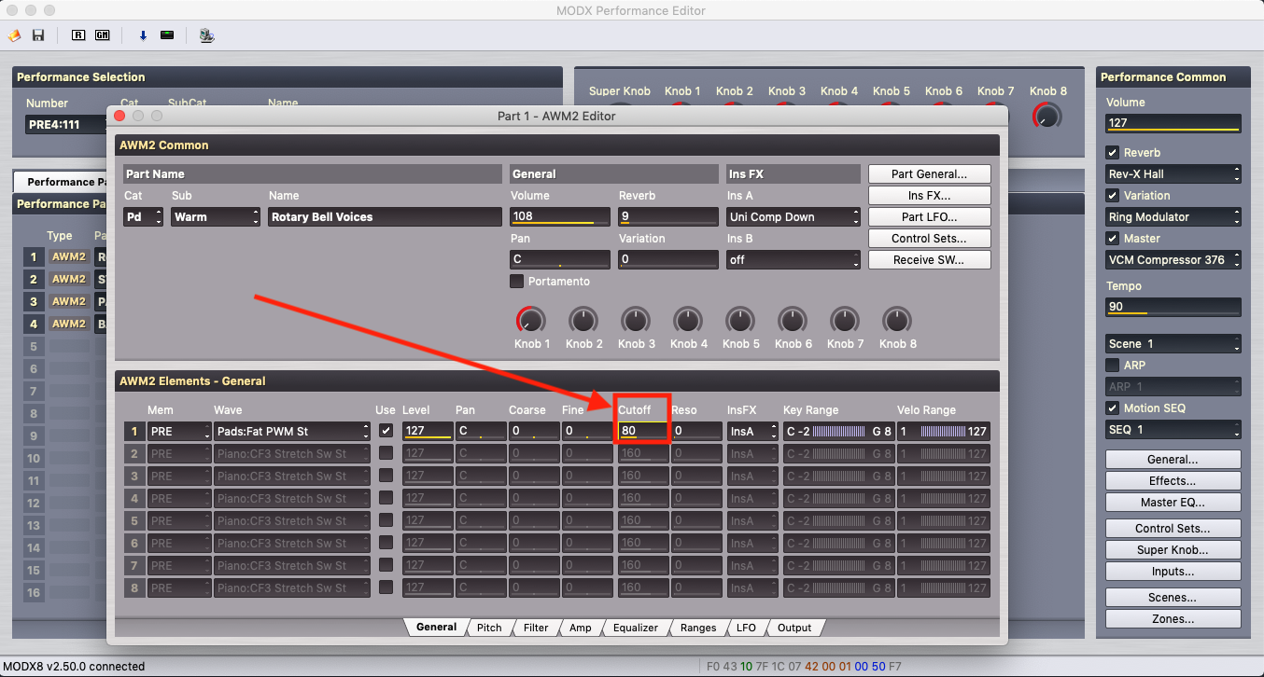Click Knob 8 in the Performance Editor window
This screenshot has width=1264, height=677.
[x=1047, y=115]
